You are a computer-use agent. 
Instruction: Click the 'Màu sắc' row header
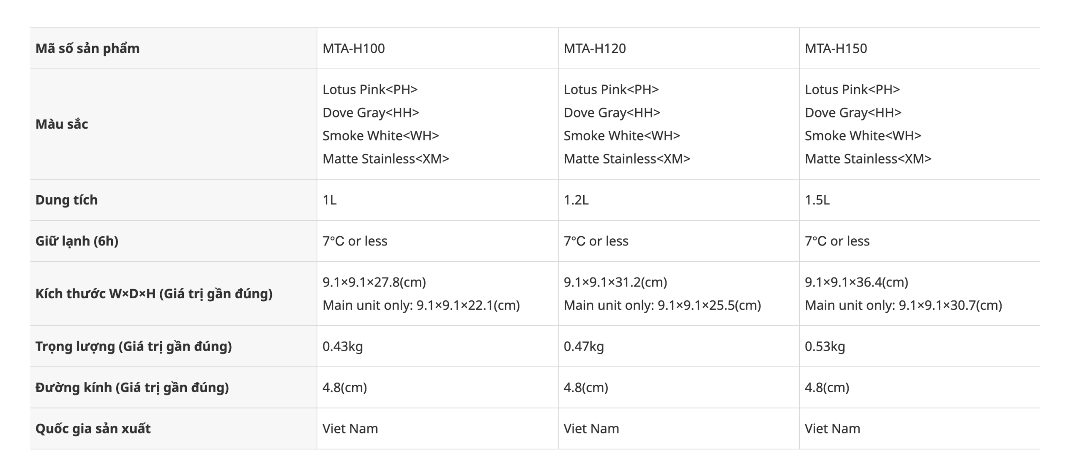click(62, 124)
